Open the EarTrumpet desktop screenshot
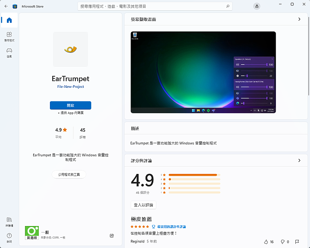 click(x=203, y=72)
